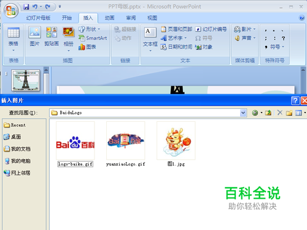307x230 pixels.
Task: Click the 动作 action button
Action: coord(123,38)
